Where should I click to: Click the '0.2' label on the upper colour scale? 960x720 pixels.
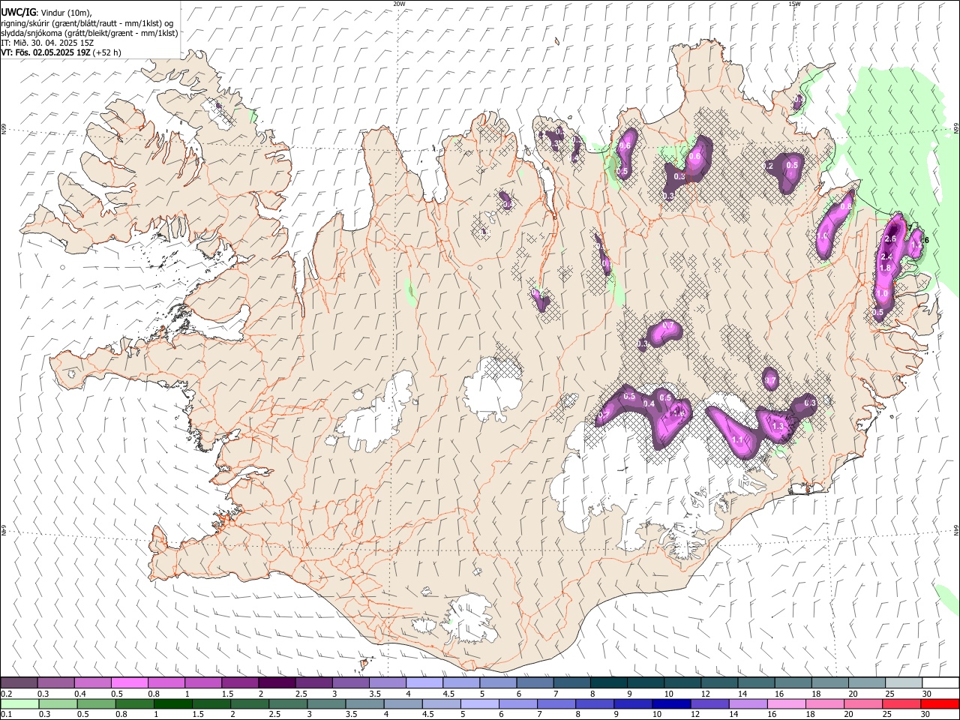point(6,693)
